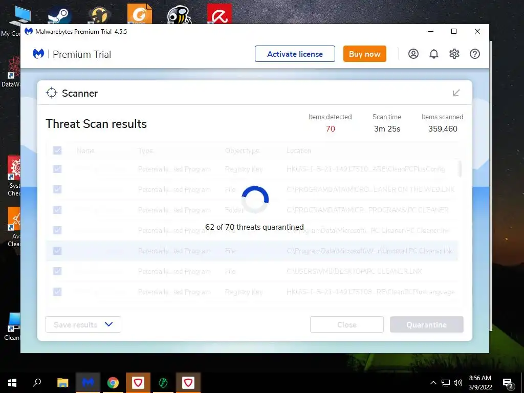524x393 pixels.
Task: Open Google Chrome from the taskbar
Action: coord(113,383)
